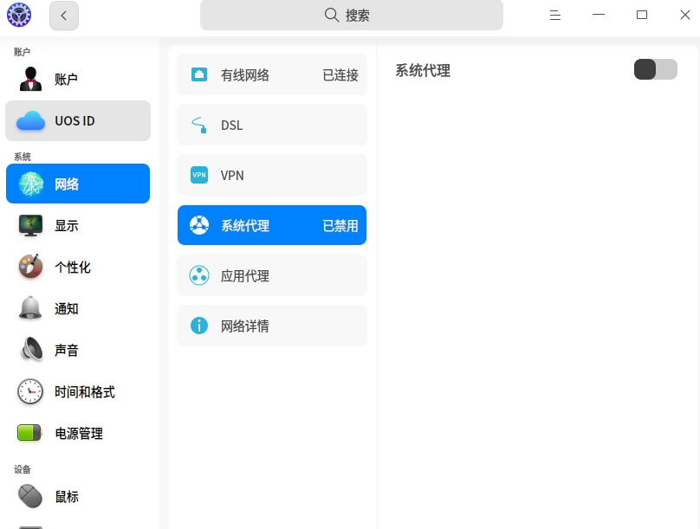
Task: Click the 已禁用 status text
Action: point(340,226)
